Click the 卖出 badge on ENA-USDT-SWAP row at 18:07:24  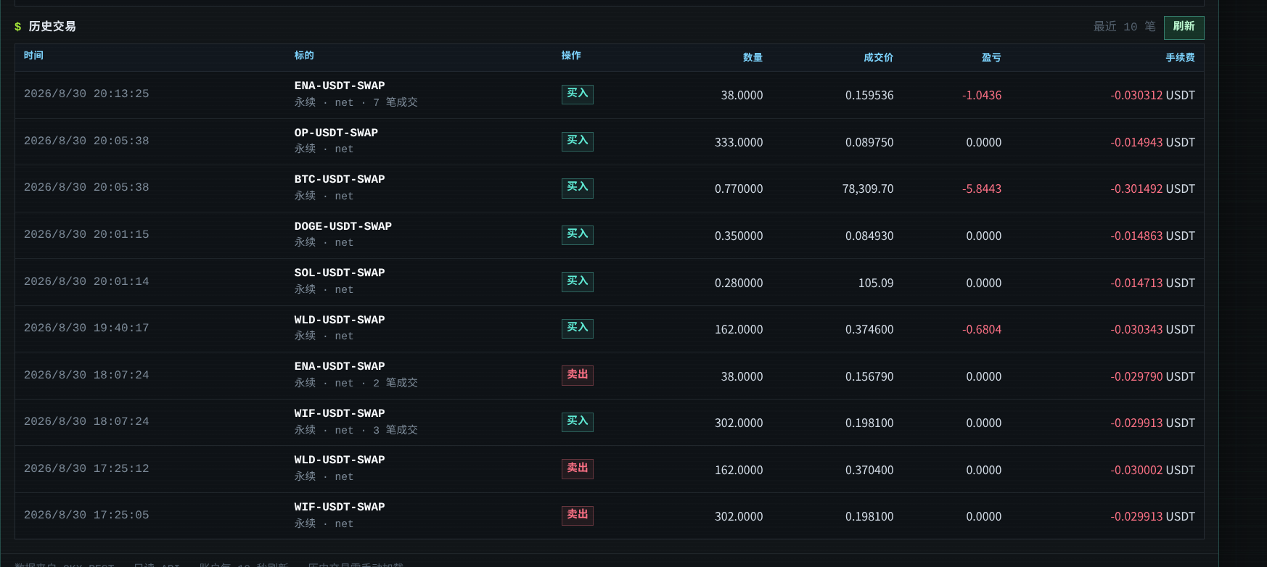577,375
